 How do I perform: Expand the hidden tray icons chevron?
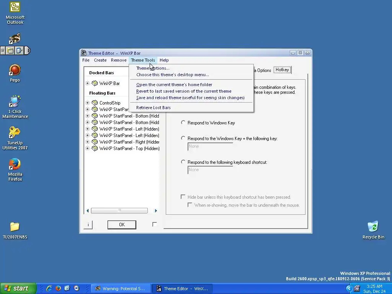pyautogui.click(x=349, y=289)
